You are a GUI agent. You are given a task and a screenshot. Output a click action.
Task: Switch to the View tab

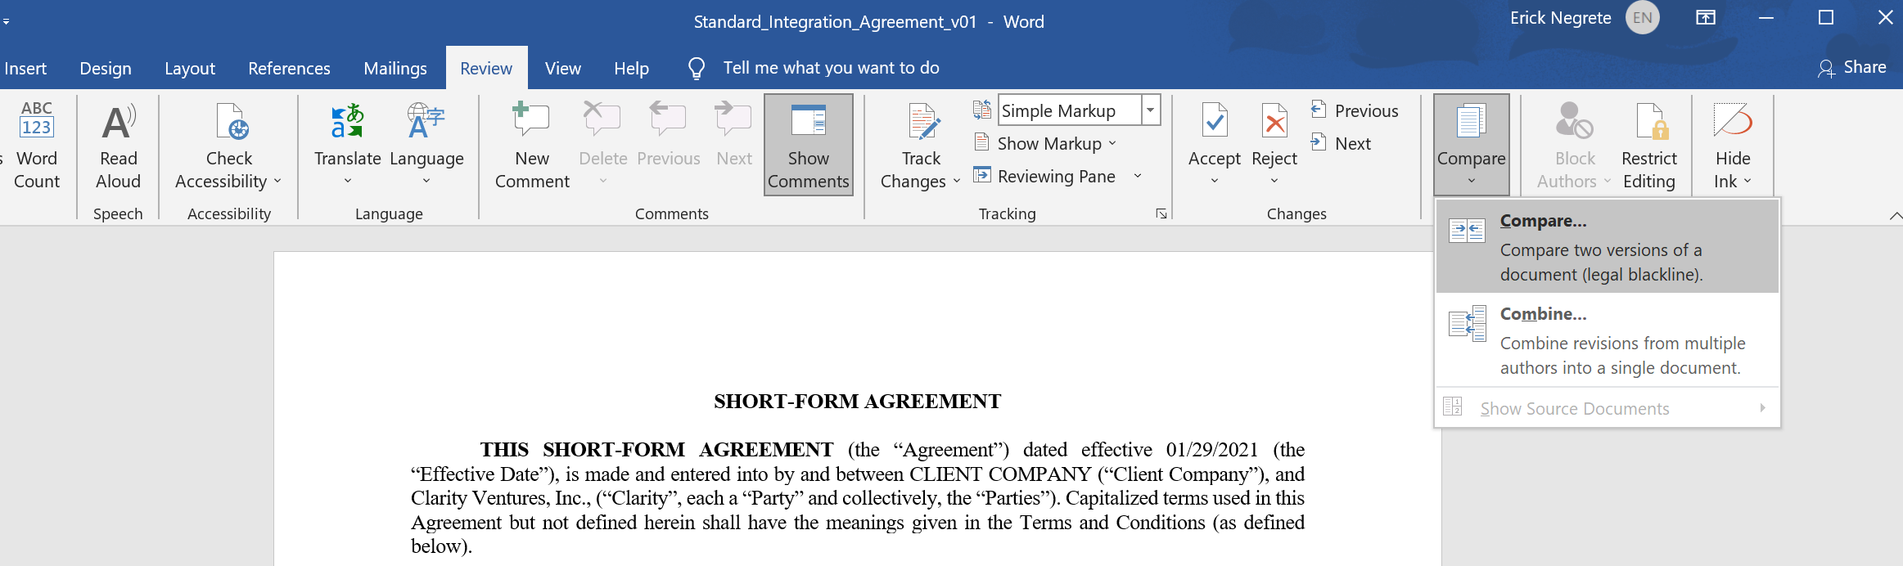point(563,68)
